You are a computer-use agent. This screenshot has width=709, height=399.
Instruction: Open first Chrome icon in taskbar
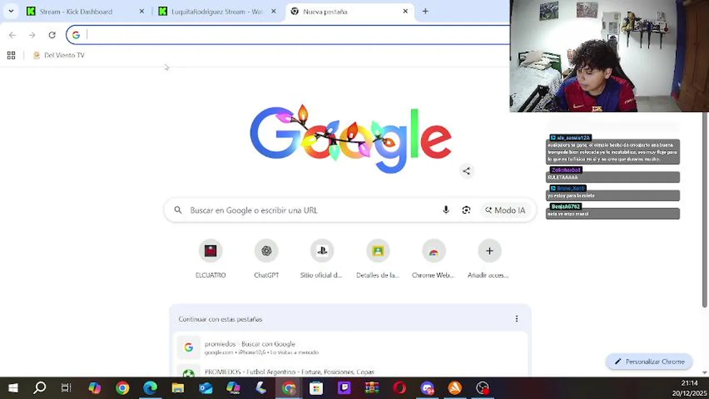click(x=122, y=388)
